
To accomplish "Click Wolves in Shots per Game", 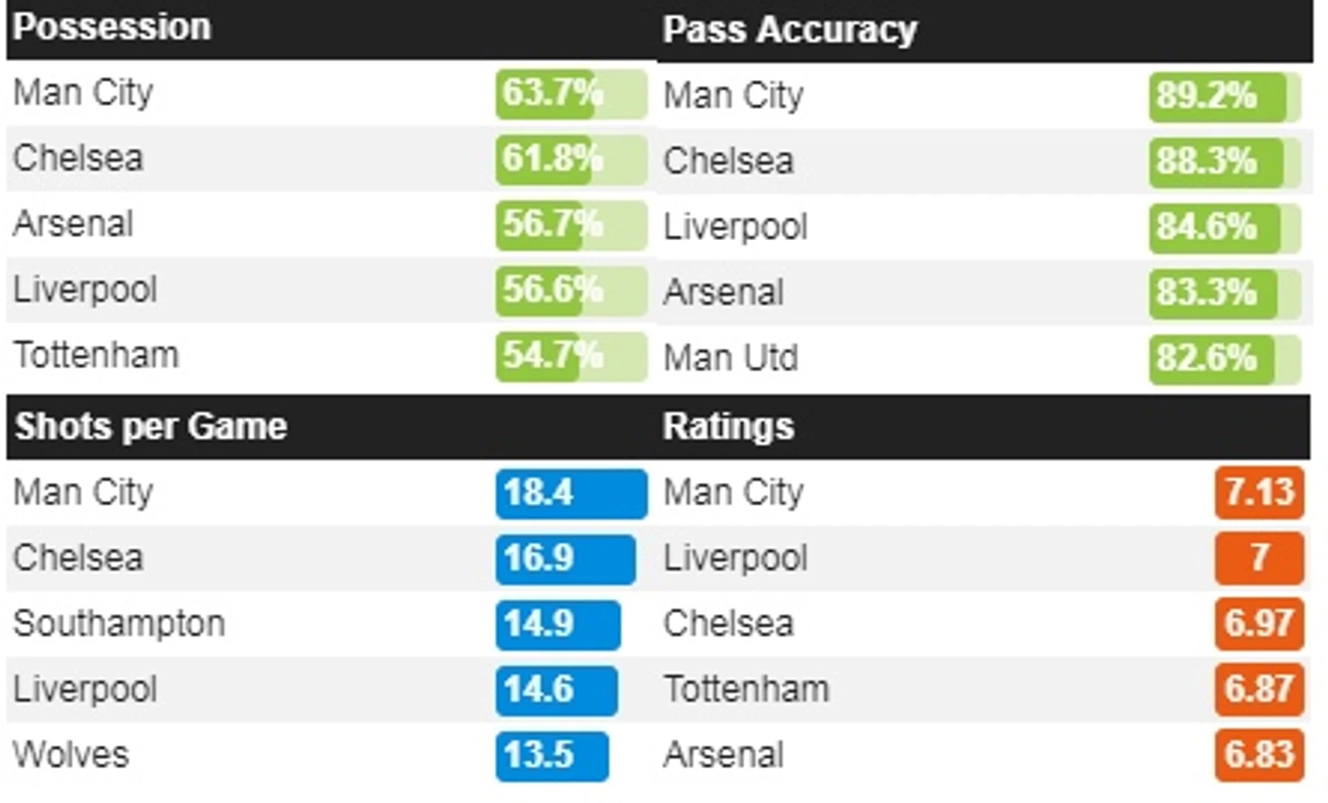I will (x=71, y=755).
